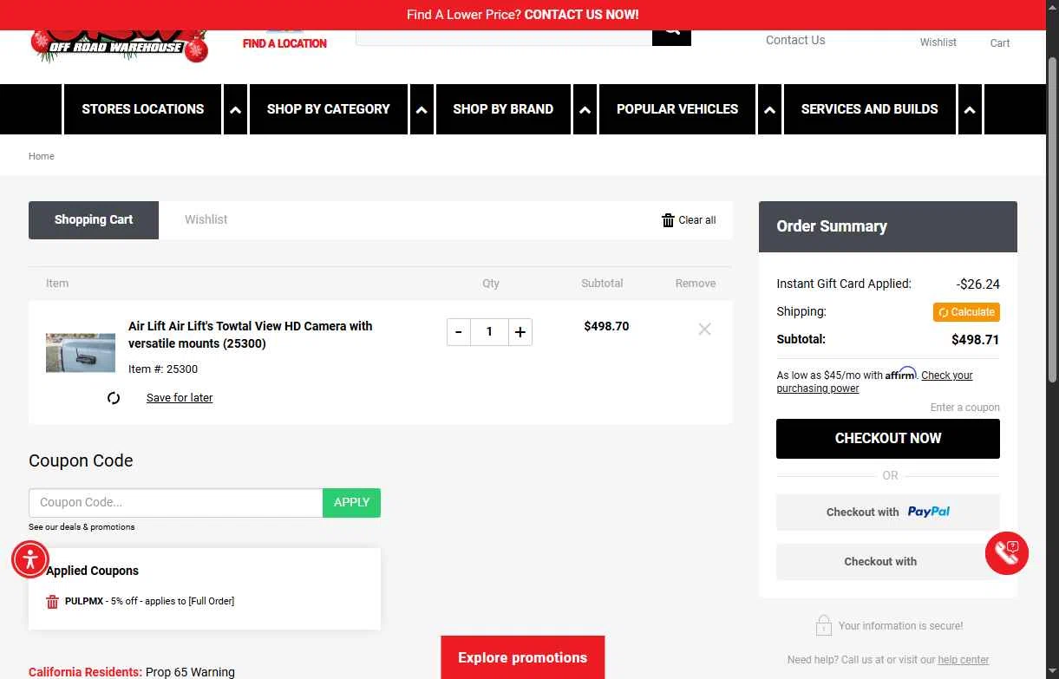Choose Checkout with PayPal
This screenshot has width=1059, height=679.
(888, 513)
